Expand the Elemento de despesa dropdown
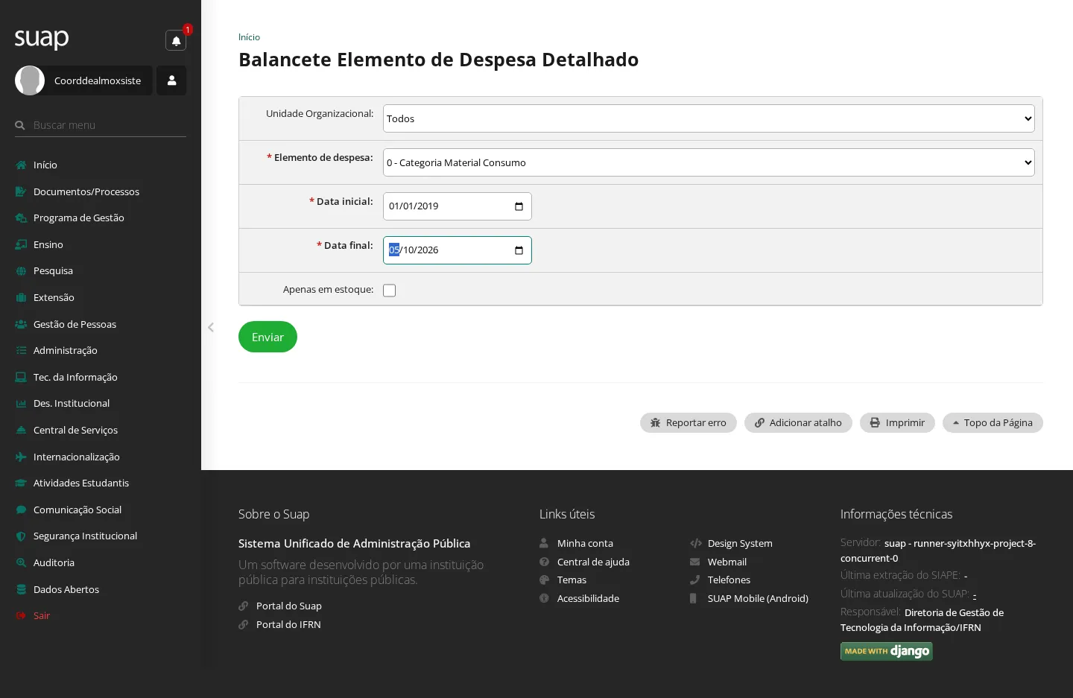 click(709, 162)
